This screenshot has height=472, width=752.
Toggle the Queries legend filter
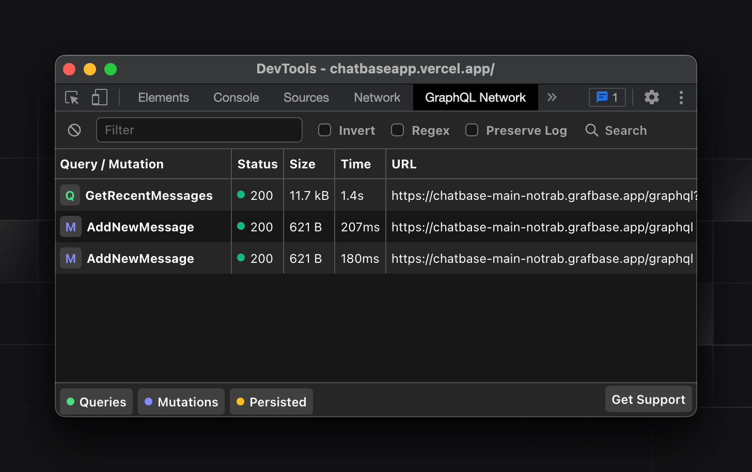[96, 401]
